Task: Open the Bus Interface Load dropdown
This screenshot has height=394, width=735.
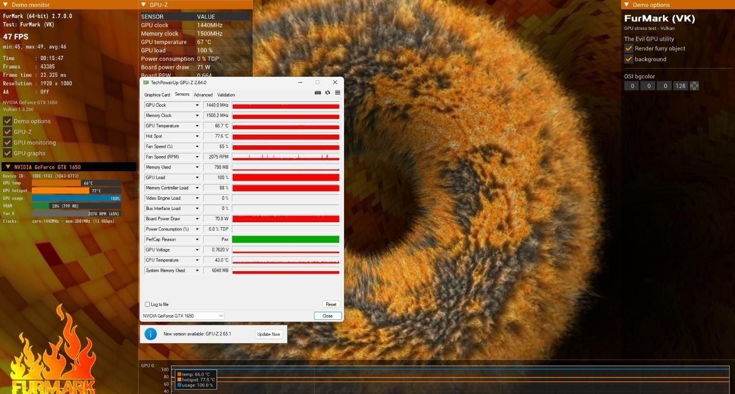Action: pos(197,209)
